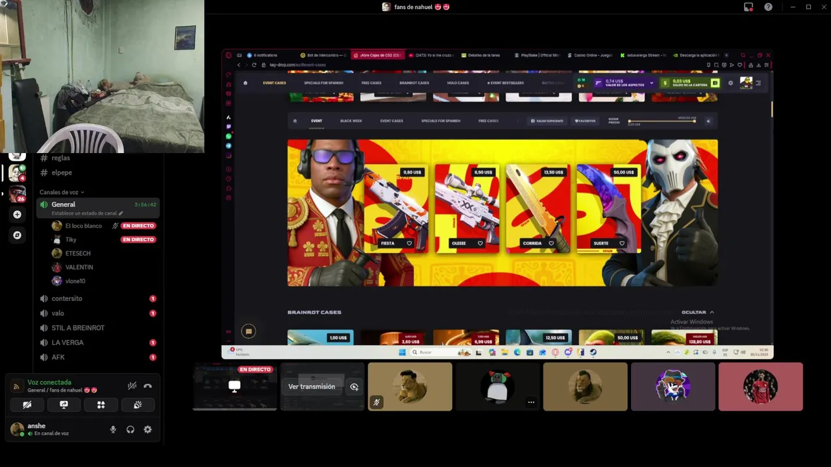
Task: Join STIL A BREINROT voice channel
Action: pos(97,328)
